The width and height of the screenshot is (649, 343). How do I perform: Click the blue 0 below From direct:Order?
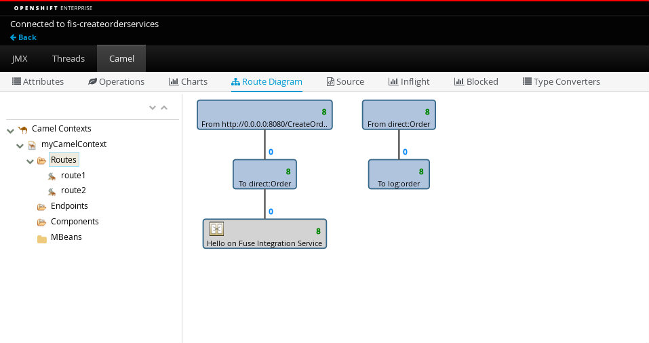(405, 152)
